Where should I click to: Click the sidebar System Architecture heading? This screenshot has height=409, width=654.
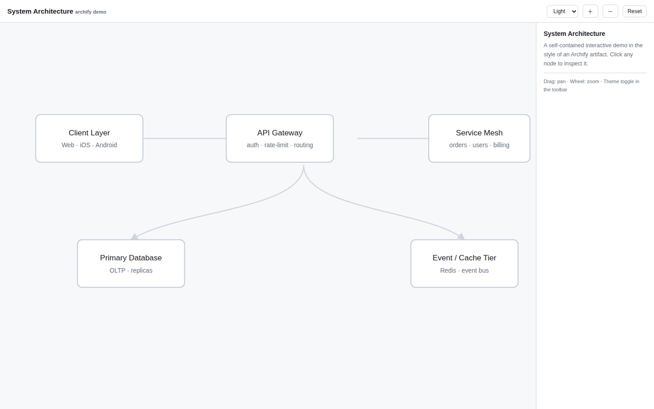point(574,34)
